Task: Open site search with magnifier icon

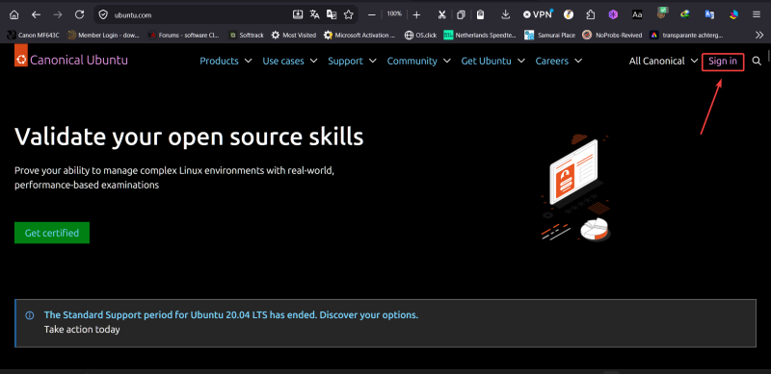Action: pos(757,61)
